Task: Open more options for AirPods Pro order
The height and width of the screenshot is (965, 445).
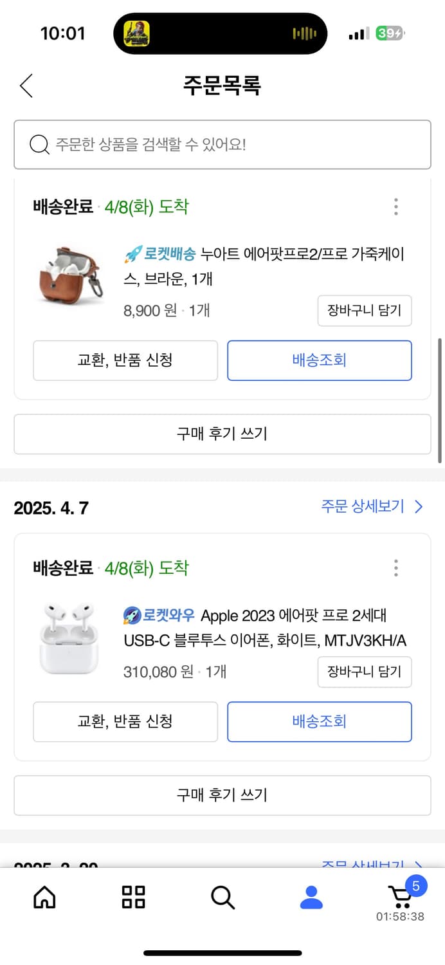Action: point(395,568)
